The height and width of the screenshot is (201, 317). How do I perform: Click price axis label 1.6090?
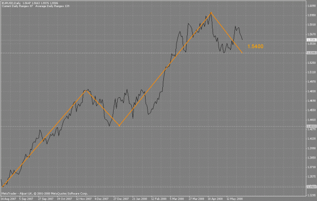[311, 6]
